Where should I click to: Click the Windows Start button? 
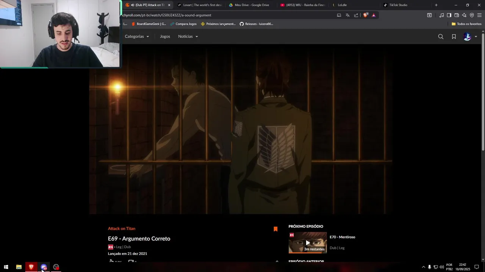tap(6, 267)
